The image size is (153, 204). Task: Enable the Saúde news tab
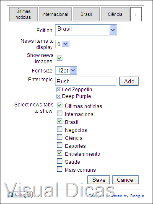[60, 161]
